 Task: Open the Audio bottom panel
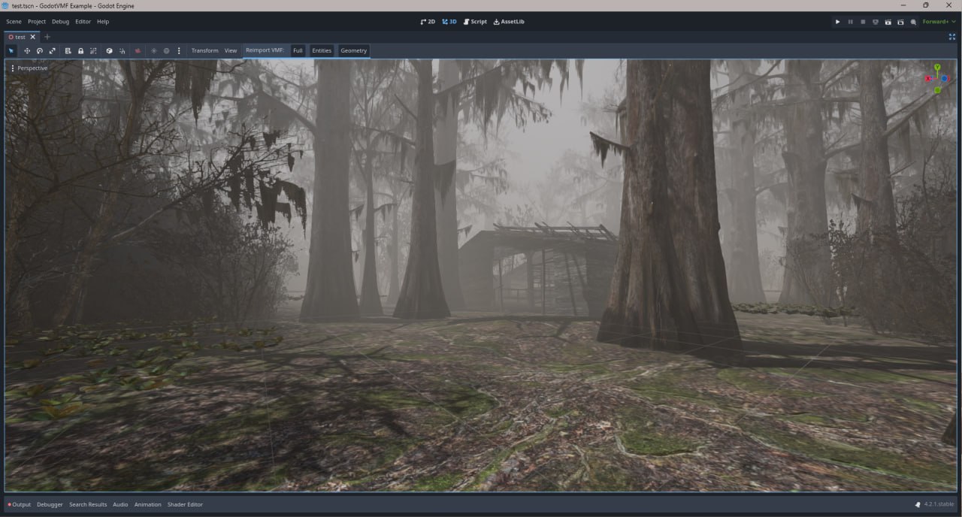click(x=120, y=504)
